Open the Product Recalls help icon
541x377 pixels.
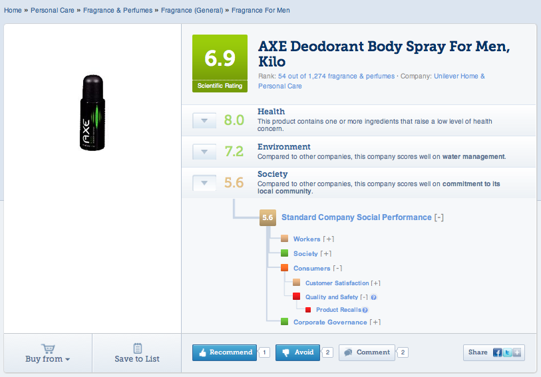pos(365,310)
